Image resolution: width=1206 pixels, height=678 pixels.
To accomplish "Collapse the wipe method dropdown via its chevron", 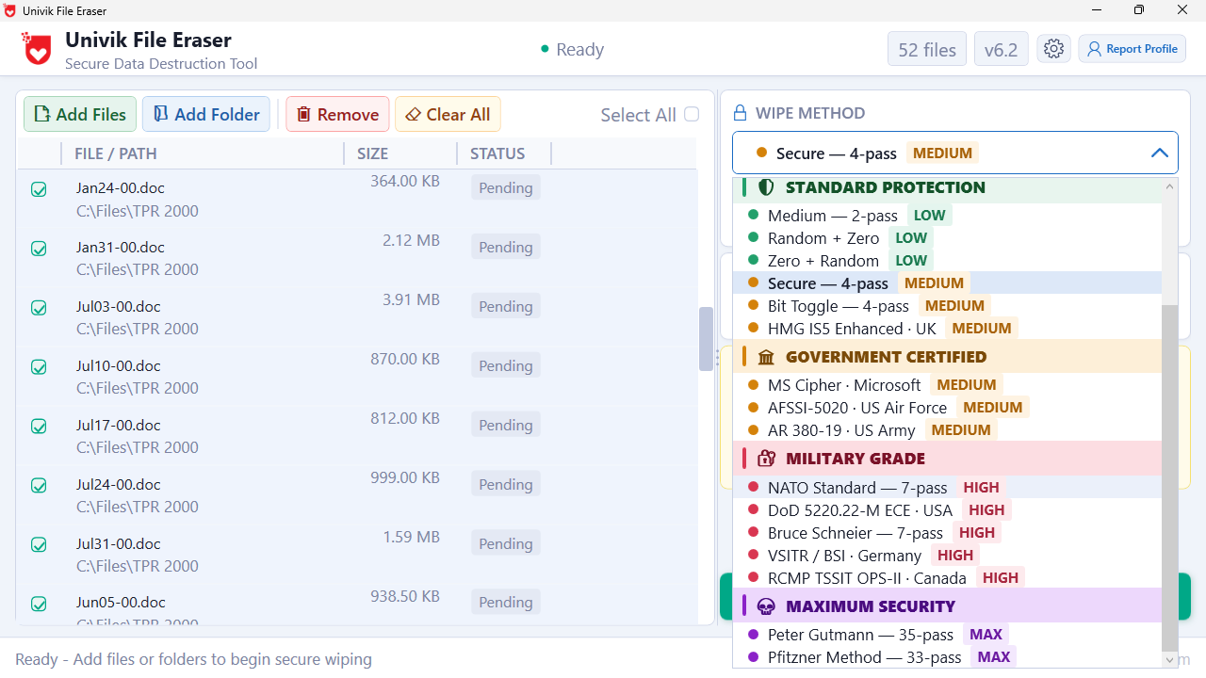I will coord(1159,152).
